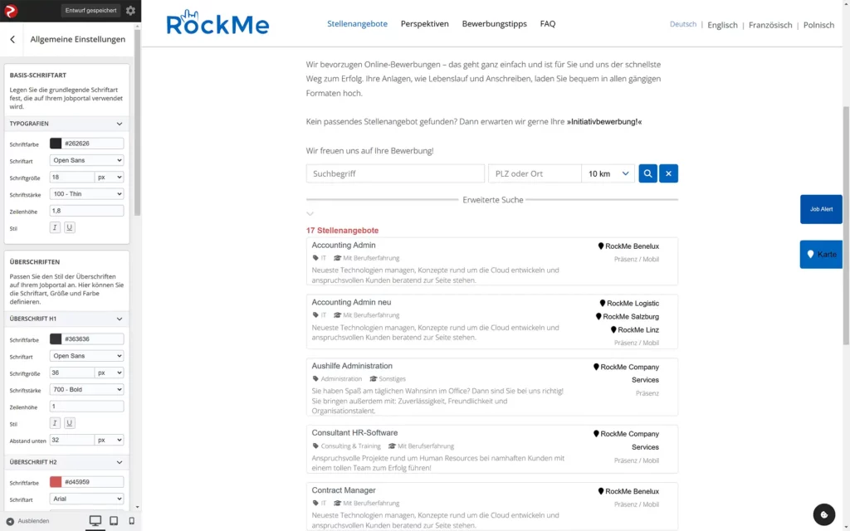Click the Suchbegriff search field
This screenshot has width=850, height=531.
[395, 173]
